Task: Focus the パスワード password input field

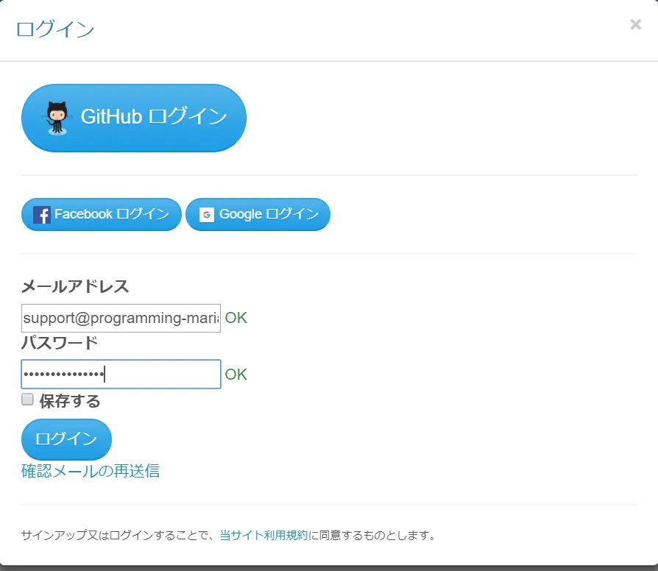Action: (121, 374)
